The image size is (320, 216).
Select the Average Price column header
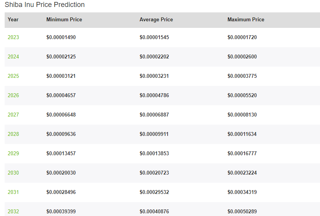tap(156, 20)
